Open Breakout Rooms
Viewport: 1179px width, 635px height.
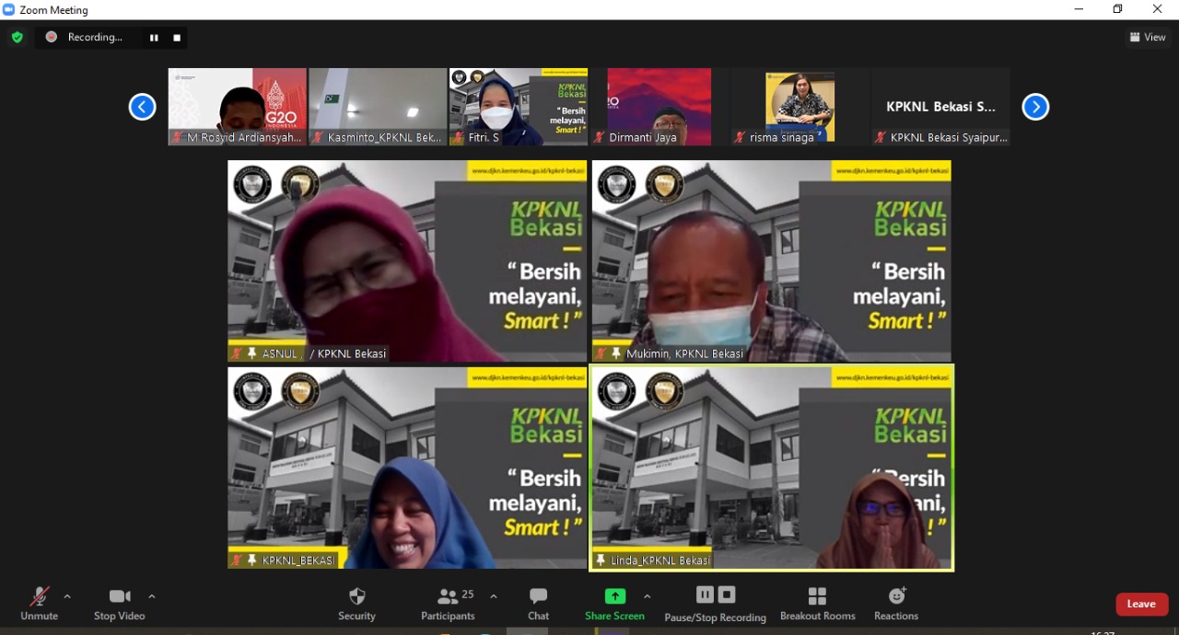pyautogui.click(x=817, y=603)
